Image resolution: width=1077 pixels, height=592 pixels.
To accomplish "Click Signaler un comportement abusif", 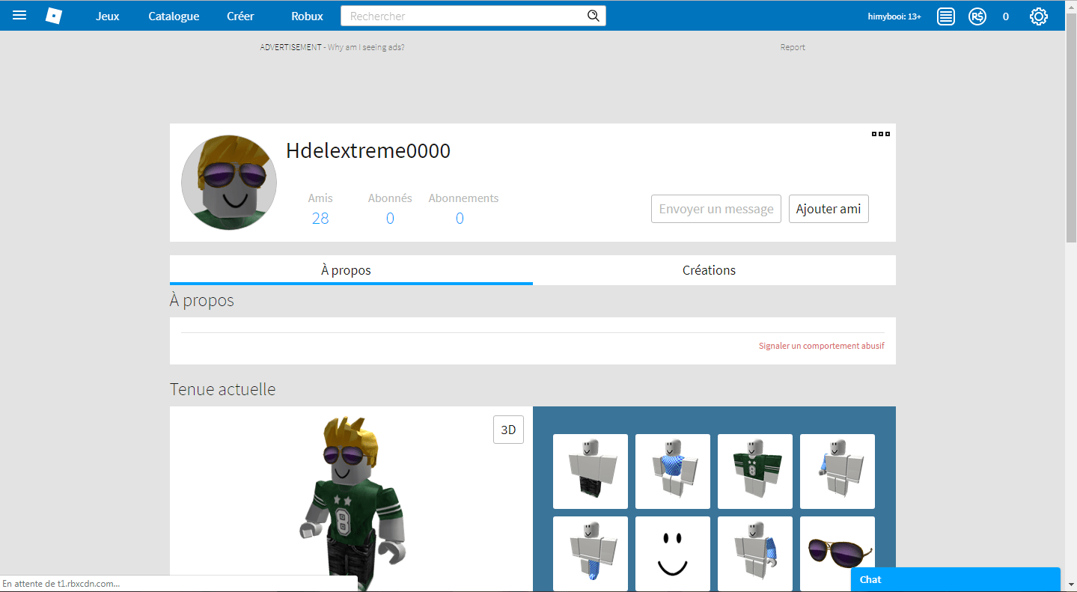I will tap(820, 345).
